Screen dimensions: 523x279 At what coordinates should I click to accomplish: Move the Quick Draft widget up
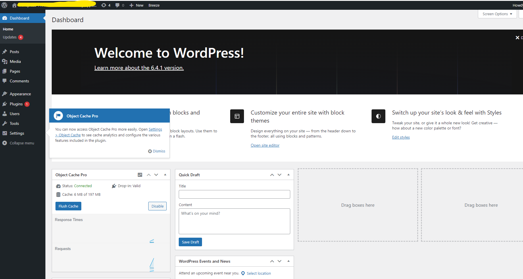tap(272, 175)
